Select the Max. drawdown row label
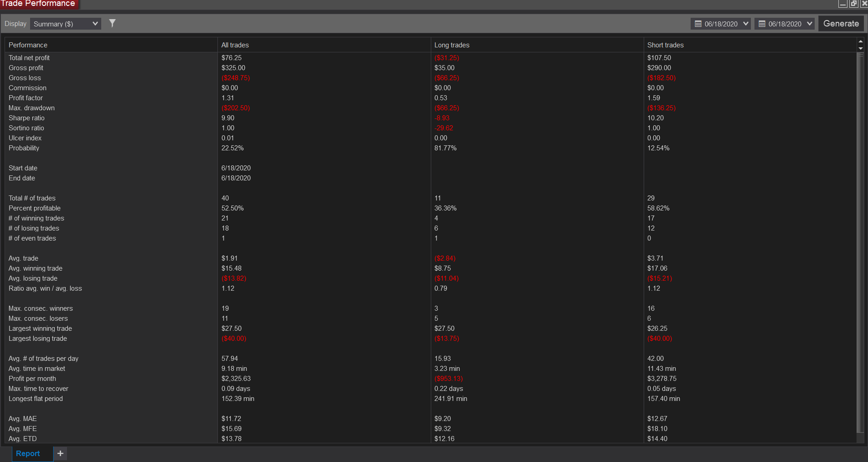This screenshot has width=868, height=462. [x=31, y=108]
